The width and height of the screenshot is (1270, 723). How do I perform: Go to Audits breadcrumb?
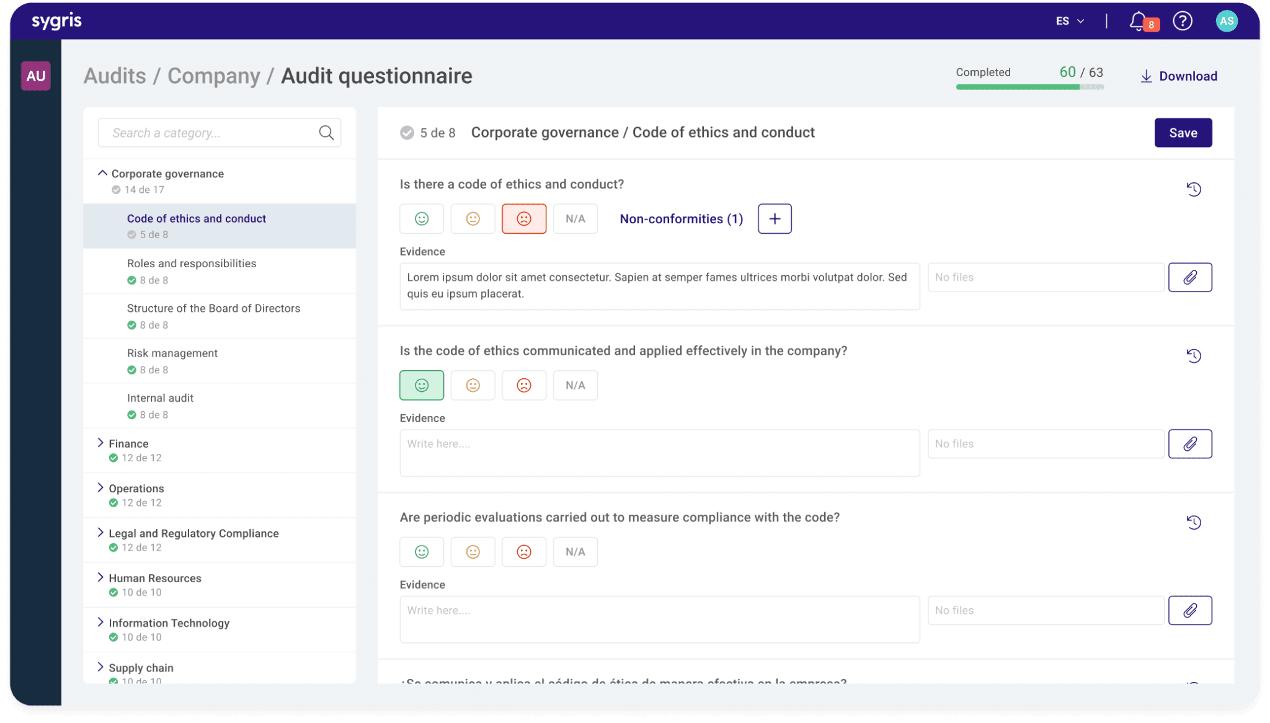115,76
